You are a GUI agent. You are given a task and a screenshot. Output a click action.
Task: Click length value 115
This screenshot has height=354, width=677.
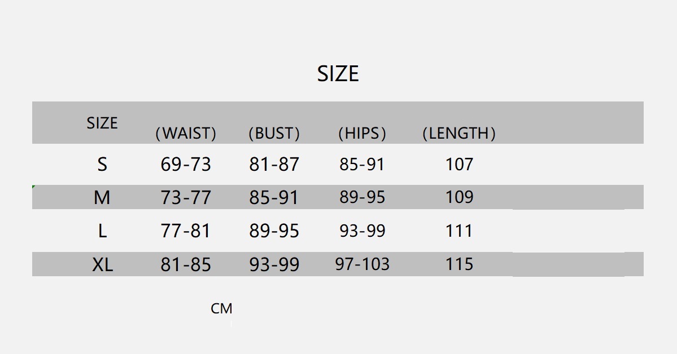pyautogui.click(x=459, y=264)
